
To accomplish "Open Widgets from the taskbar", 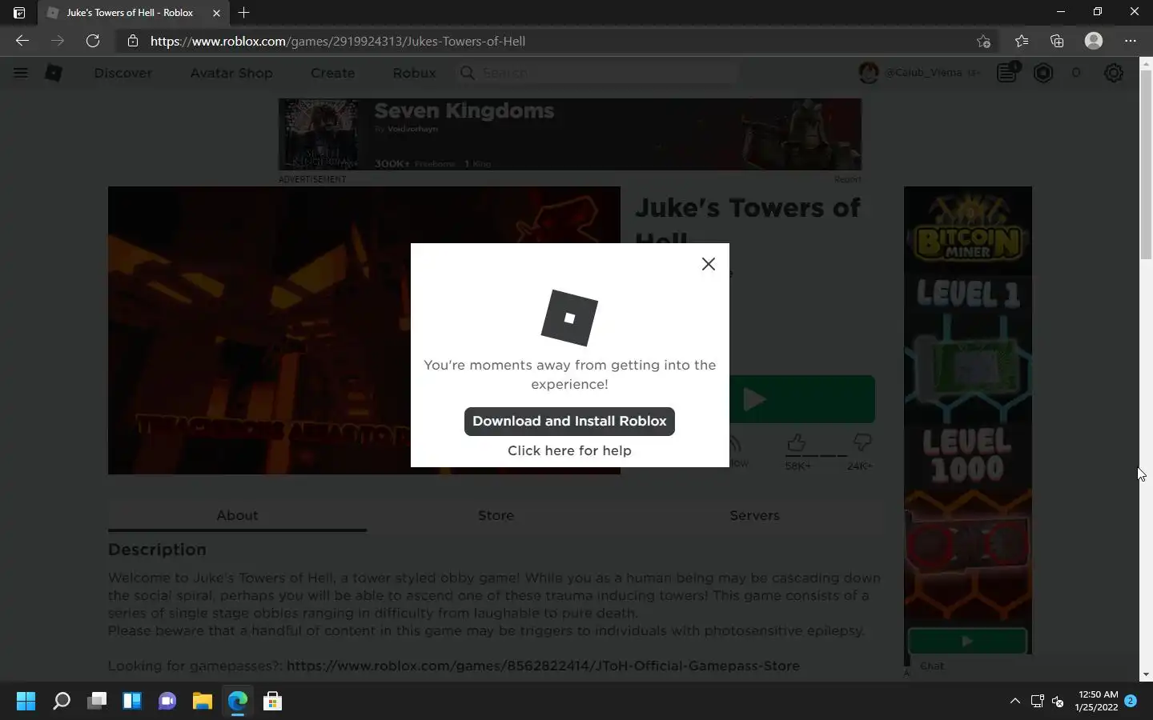I will (x=132, y=702).
